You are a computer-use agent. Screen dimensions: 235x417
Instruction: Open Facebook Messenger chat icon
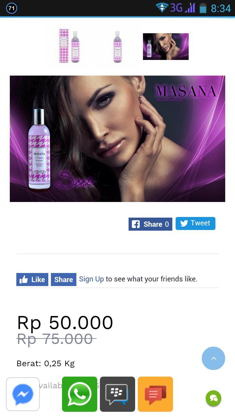click(x=23, y=394)
